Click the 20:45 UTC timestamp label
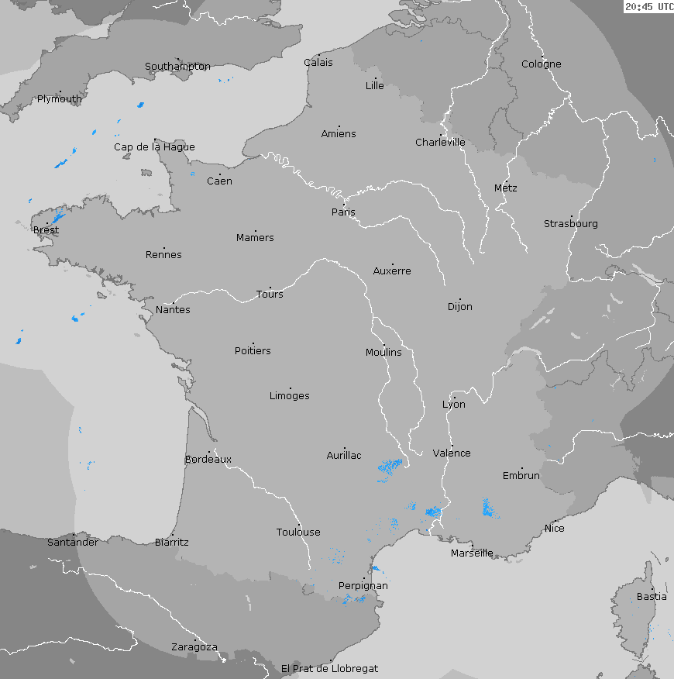 pyautogui.click(x=649, y=7)
